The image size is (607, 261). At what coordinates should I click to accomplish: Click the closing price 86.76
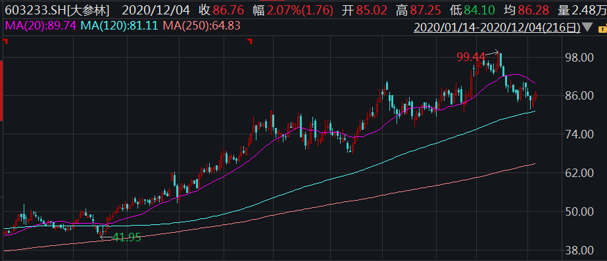click(x=229, y=10)
